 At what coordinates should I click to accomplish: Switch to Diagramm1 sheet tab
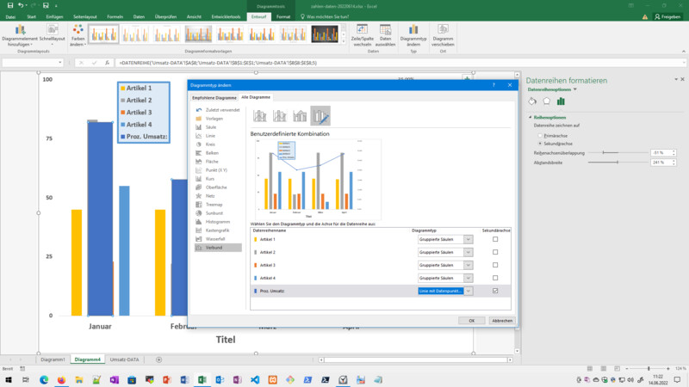tap(53, 359)
